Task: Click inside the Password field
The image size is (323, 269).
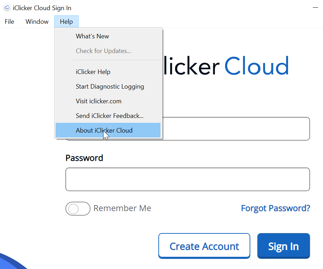Action: point(187,179)
